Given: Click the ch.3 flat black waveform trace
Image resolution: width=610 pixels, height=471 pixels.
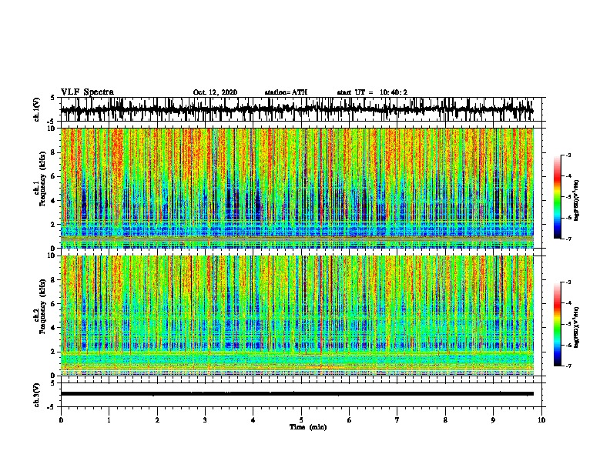Looking at the screenshot, I should (297, 394).
